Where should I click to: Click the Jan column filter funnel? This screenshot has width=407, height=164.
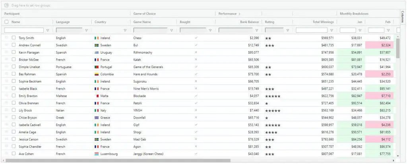point(360,30)
